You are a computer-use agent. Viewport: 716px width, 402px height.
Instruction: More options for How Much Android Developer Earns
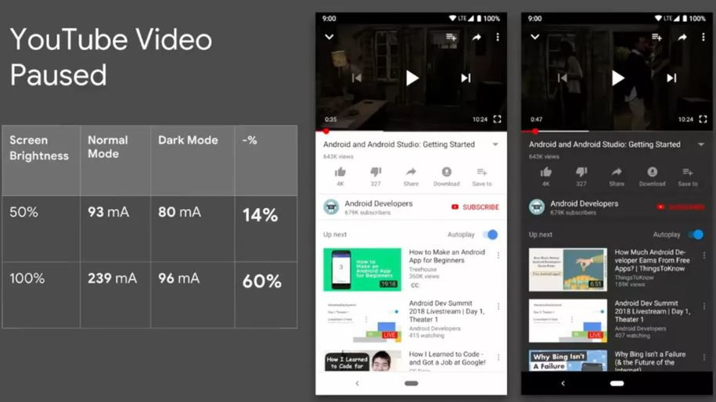(703, 256)
